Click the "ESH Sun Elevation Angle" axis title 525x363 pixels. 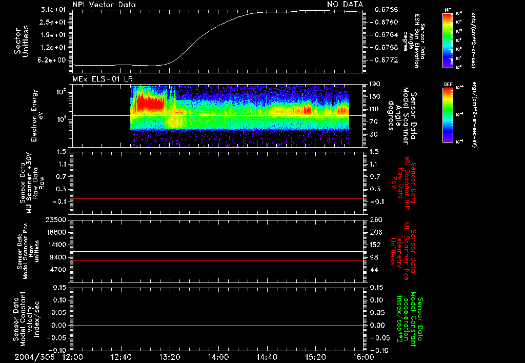(414, 41)
